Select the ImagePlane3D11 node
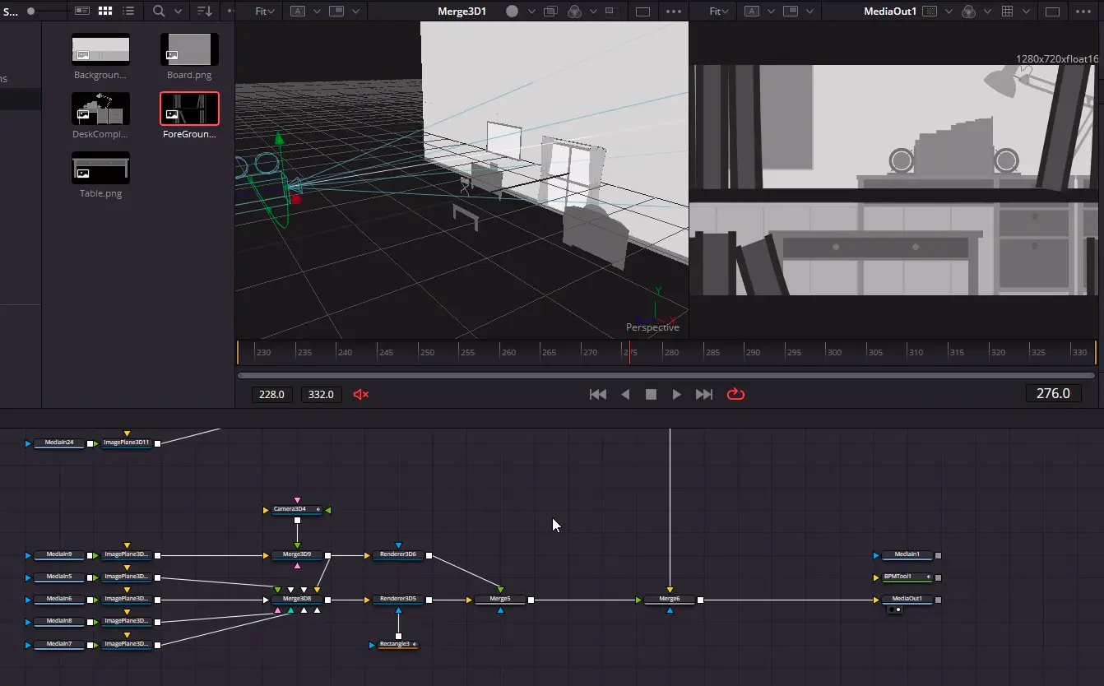The width and height of the screenshot is (1104, 686). click(127, 443)
